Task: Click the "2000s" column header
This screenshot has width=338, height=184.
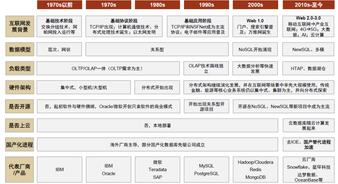Action: (x=255, y=5)
